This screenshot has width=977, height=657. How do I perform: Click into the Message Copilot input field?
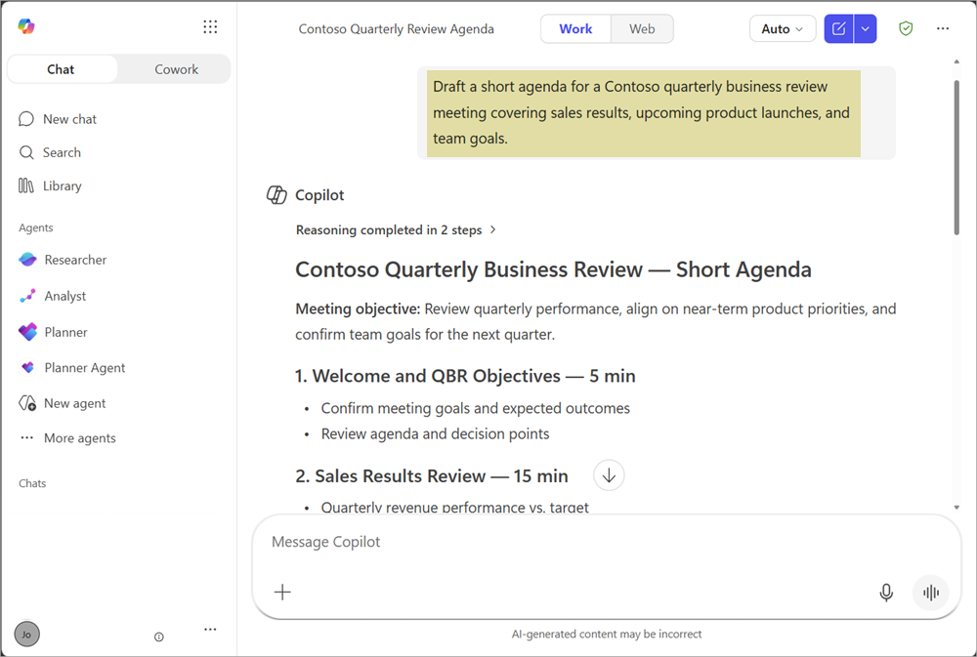tap(607, 542)
